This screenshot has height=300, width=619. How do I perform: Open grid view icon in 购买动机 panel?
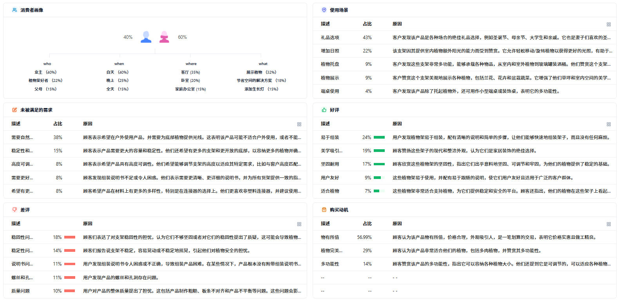pos(609,224)
